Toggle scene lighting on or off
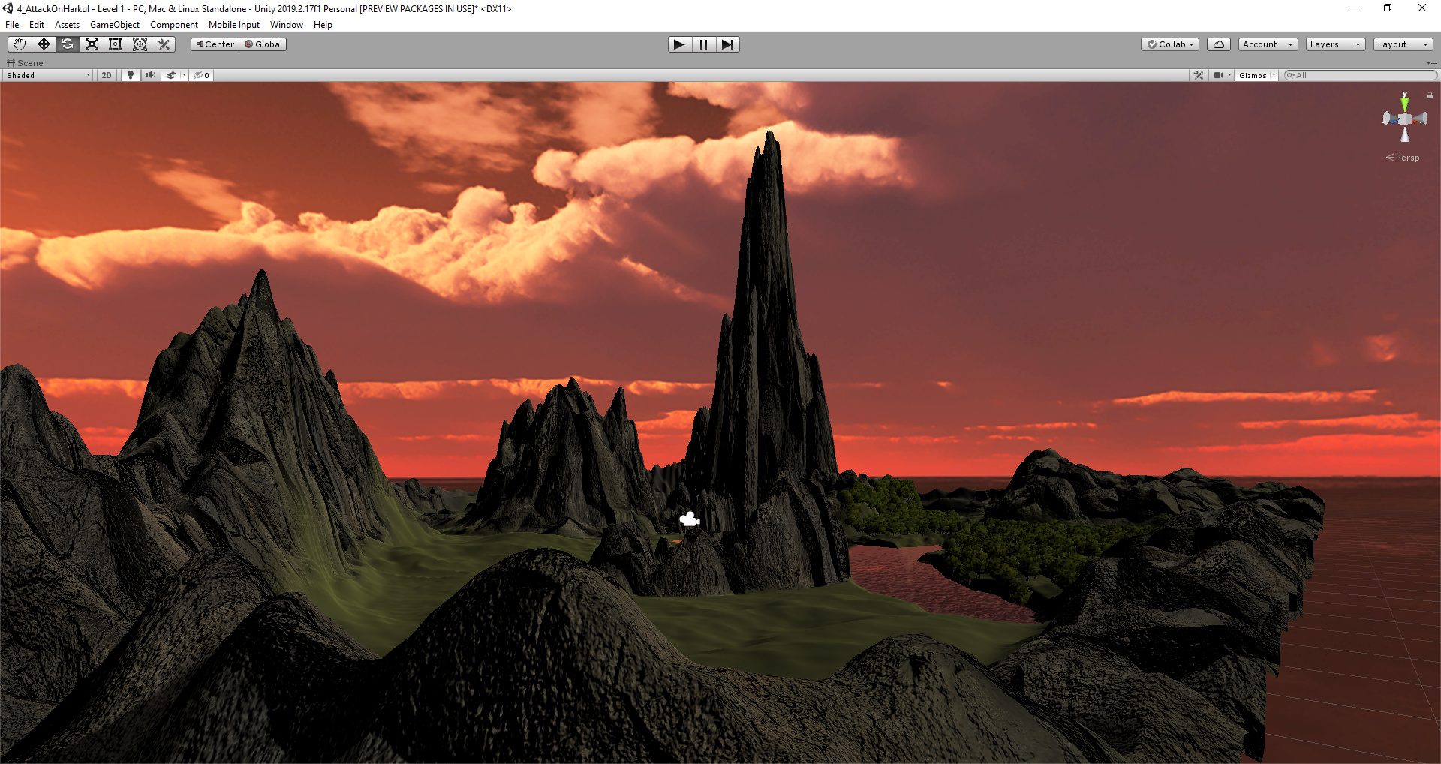Image resolution: width=1441 pixels, height=764 pixels. (x=131, y=75)
